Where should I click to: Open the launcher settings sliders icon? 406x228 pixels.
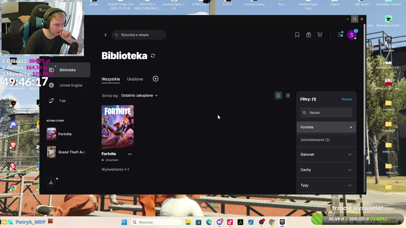click(x=340, y=35)
